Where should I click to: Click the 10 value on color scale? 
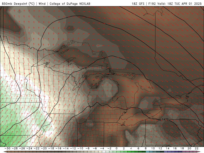153,148
